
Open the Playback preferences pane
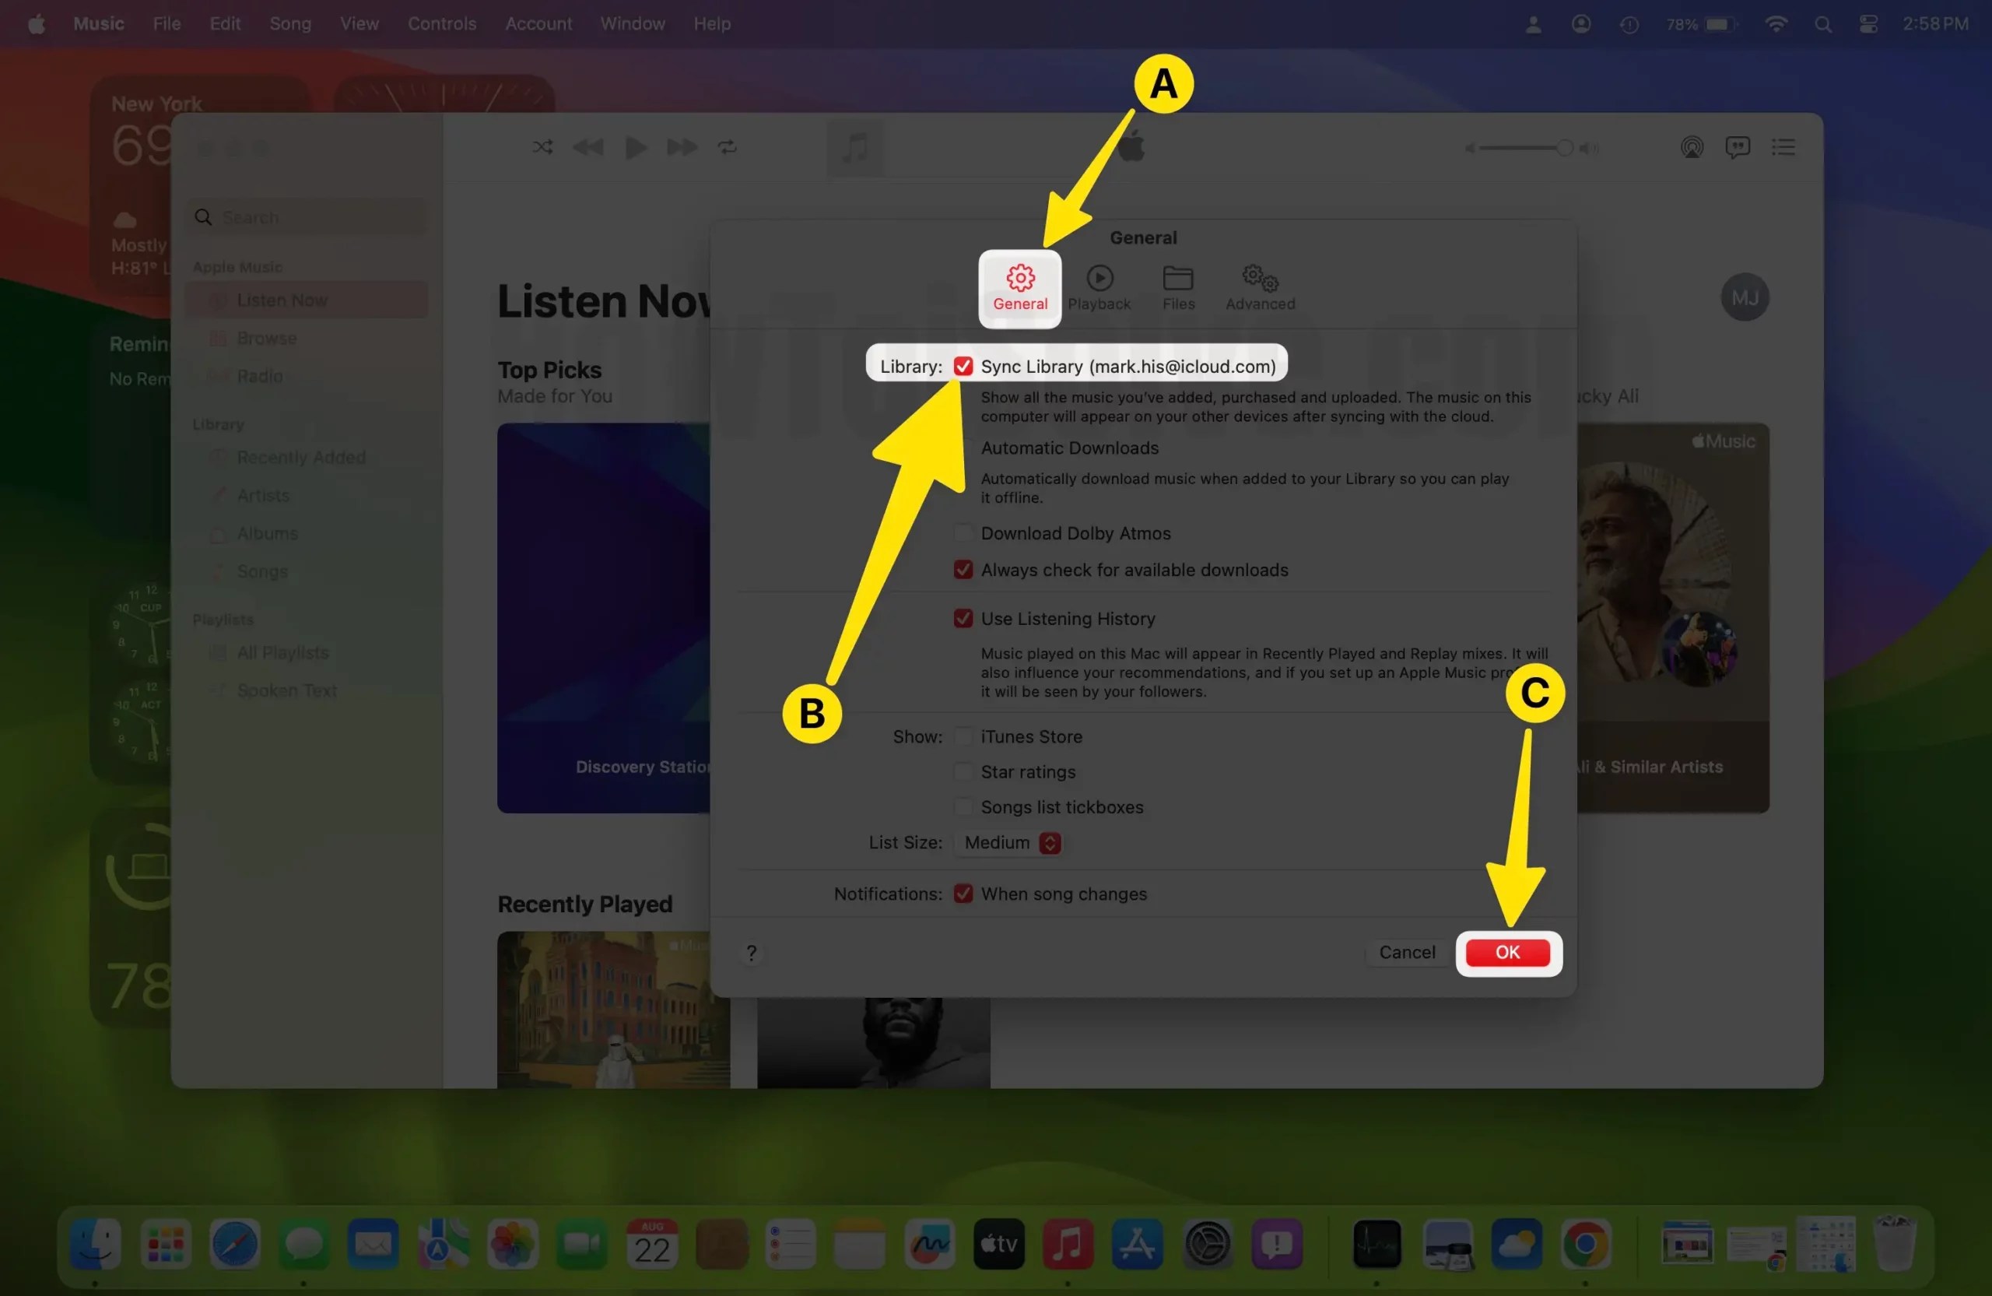1099,288
